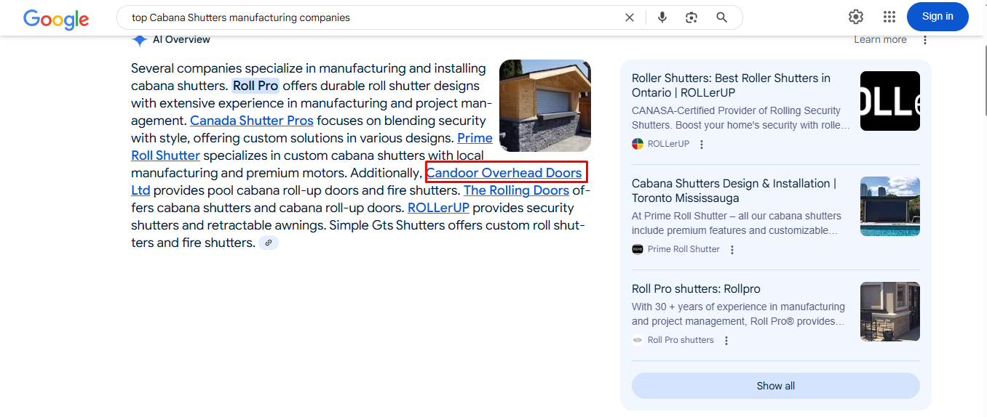Open Roll Pro shutters source options menu
This screenshot has width=987, height=417.
726,341
